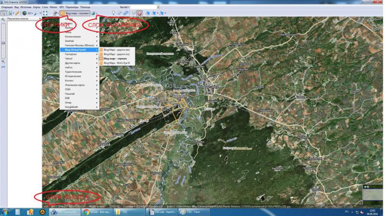The height and width of the screenshot is (216, 385).
Task: Open the Параметры menu
Action: tap(72, 8)
